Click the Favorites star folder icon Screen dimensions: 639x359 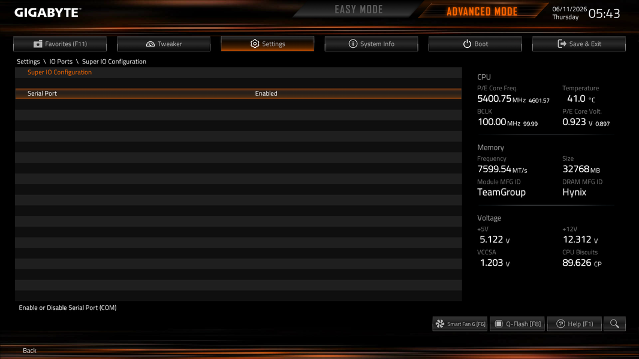pos(38,44)
